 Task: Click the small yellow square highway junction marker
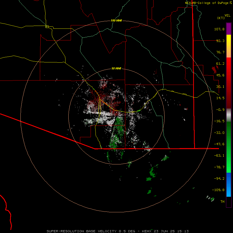tap(47, 27)
